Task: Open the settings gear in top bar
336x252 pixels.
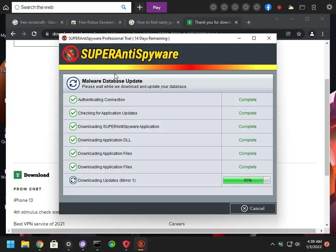Action: (x=329, y=7)
